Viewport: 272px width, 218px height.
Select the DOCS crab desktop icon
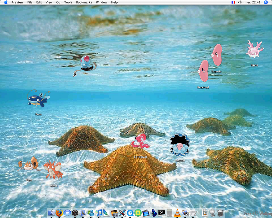pos(53,170)
